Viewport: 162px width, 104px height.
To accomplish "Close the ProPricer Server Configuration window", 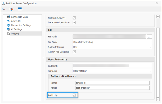I will pos(157,3).
